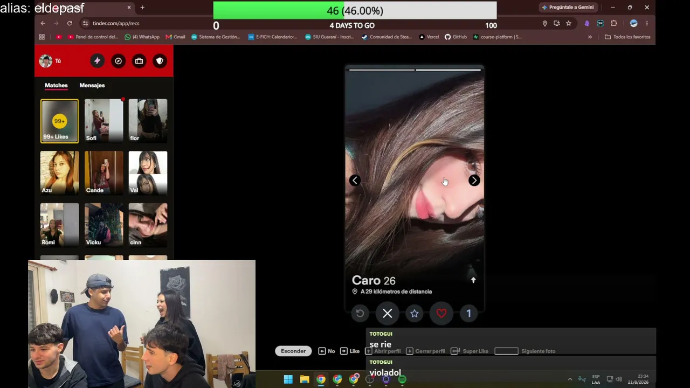Open the match with Sofi
690x388 pixels.
coord(103,121)
